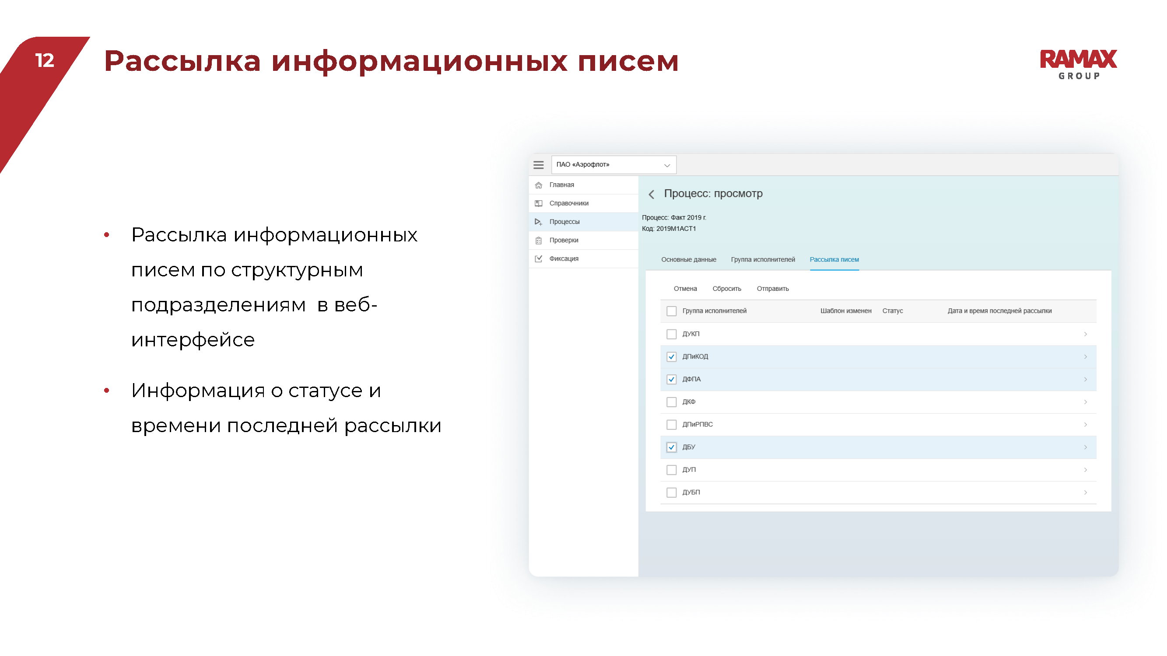
Task: Uncheck the ДПиКОД row checkbox
Action: click(x=671, y=357)
